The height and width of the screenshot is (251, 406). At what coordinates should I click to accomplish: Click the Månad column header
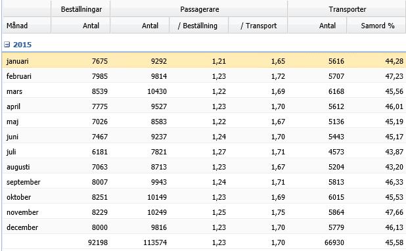(26, 26)
